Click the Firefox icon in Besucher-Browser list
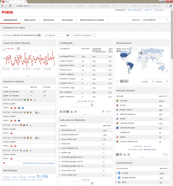 [x=117, y=105]
